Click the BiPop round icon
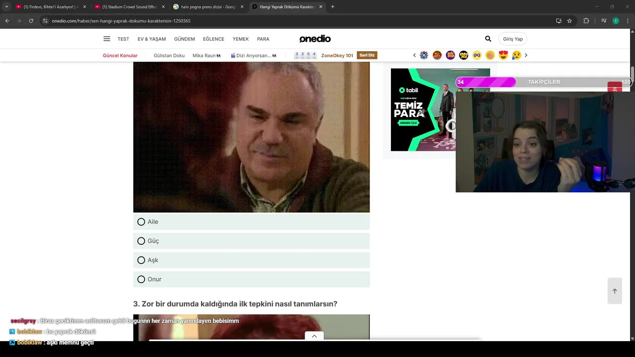The image size is (635, 357). [x=450, y=55]
